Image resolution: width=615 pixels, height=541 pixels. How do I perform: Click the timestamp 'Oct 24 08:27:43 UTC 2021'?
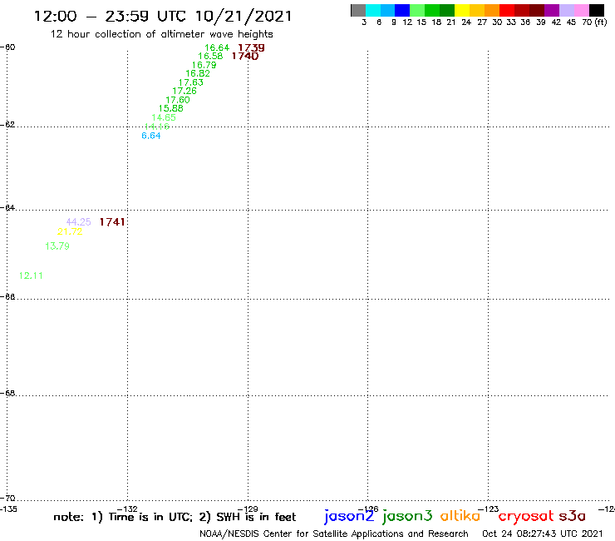pyautogui.click(x=543, y=534)
